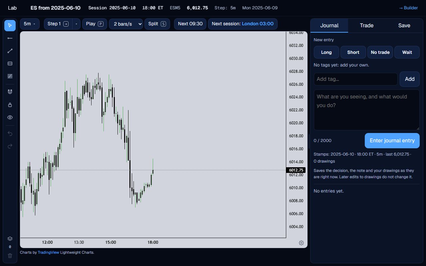Click Enter journal entry button
The image size is (426, 266).
pyautogui.click(x=392, y=141)
